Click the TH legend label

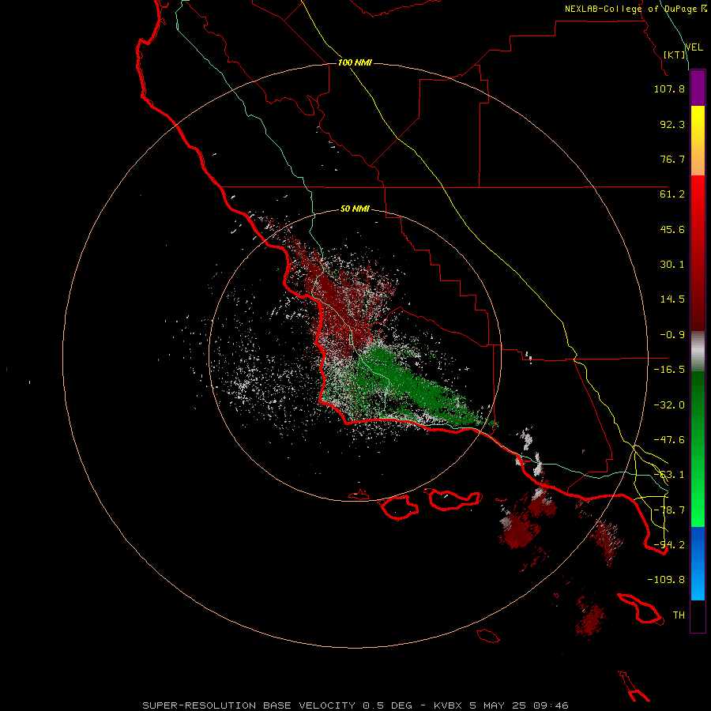click(x=679, y=615)
